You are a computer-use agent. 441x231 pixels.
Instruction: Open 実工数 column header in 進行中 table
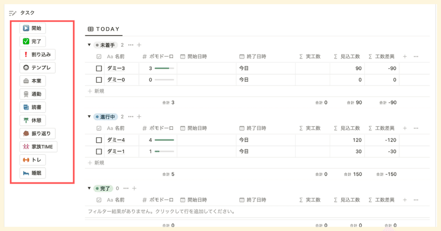point(310,128)
